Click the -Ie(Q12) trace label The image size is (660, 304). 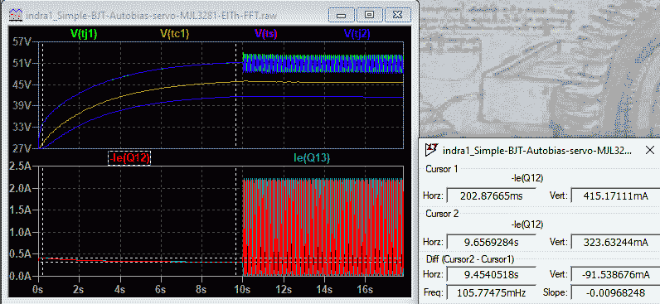click(129, 158)
